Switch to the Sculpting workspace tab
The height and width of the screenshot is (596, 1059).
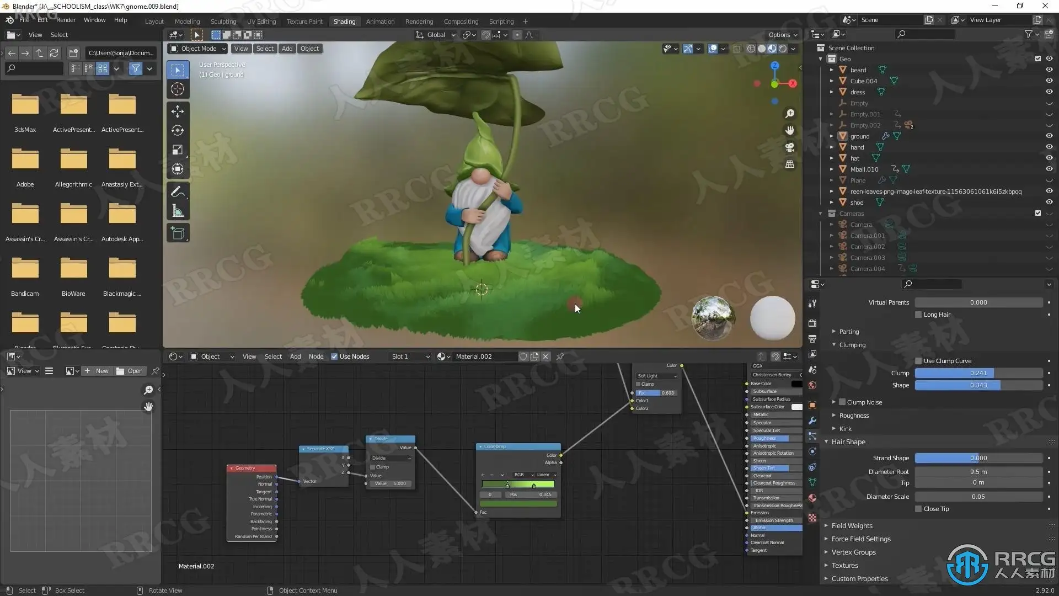tap(223, 22)
